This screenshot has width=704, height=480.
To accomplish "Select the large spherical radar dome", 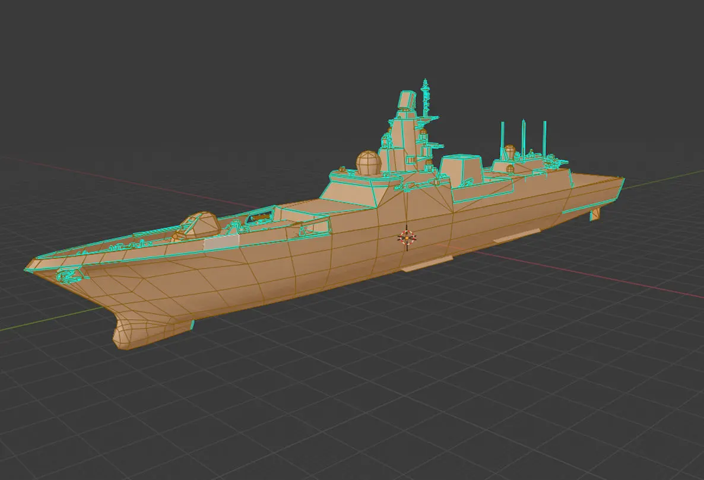I will pos(369,163).
